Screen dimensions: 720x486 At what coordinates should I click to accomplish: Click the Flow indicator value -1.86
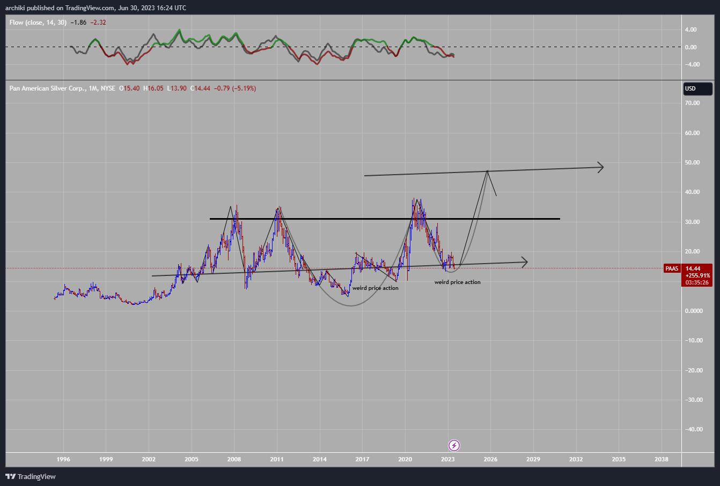click(x=78, y=23)
